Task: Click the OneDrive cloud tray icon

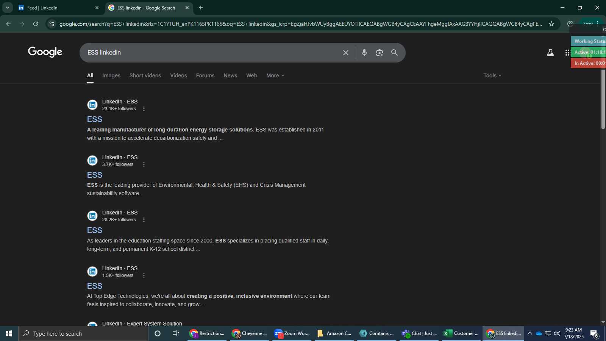Action: point(539,333)
